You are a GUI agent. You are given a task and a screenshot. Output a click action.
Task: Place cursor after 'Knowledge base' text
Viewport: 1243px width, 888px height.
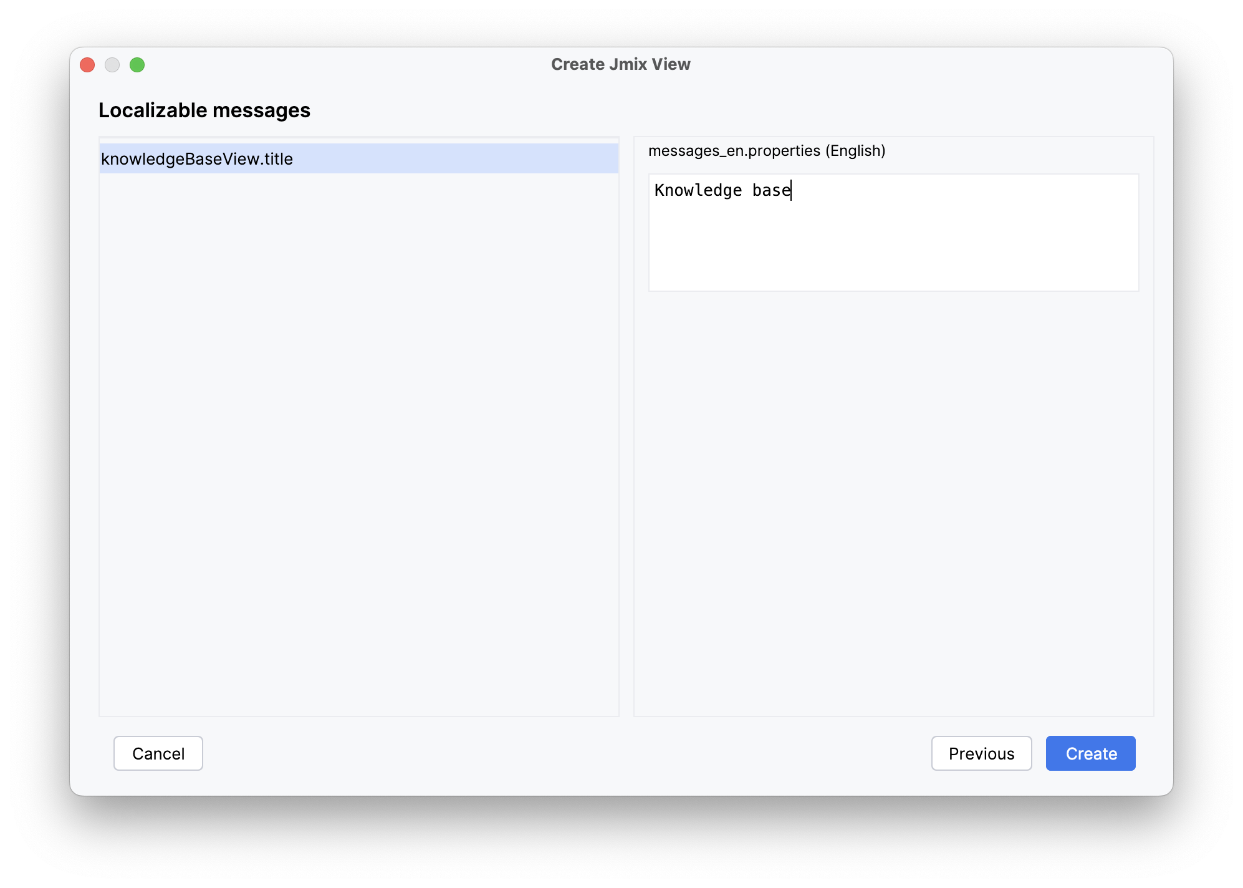(790, 190)
